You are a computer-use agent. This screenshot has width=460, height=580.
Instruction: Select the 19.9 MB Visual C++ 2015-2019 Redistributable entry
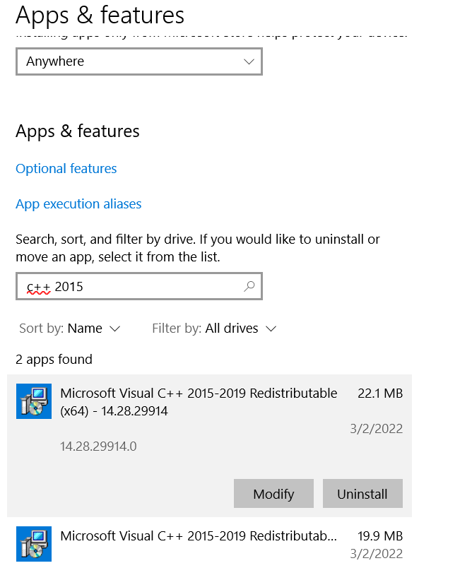coord(209,545)
